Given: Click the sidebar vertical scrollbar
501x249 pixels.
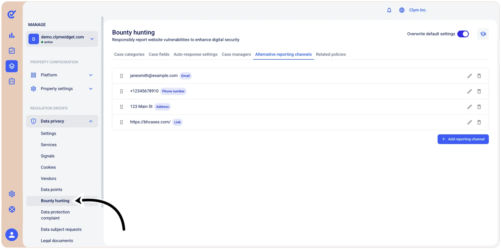Looking at the screenshot, I should click(102, 112).
